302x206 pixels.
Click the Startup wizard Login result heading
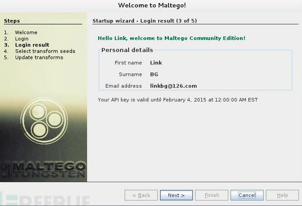[145, 21]
